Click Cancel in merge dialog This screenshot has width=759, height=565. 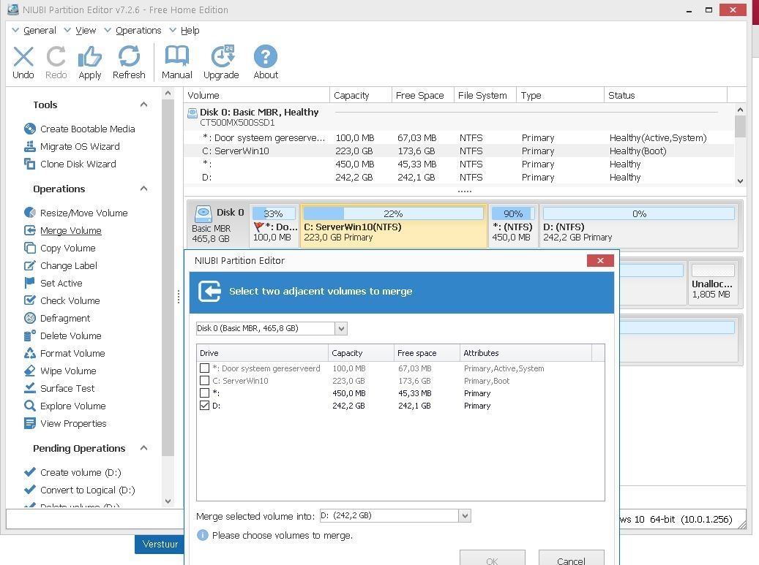[571, 558]
